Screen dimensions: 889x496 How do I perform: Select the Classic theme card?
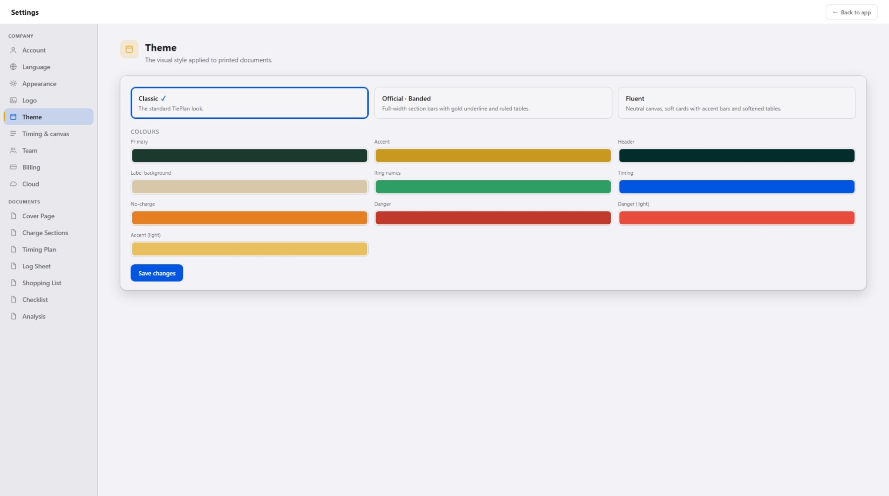click(x=249, y=103)
